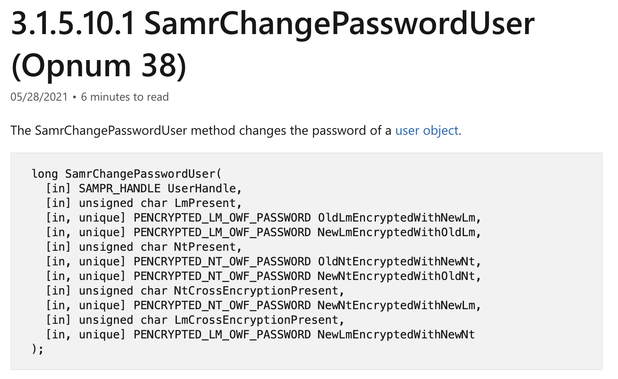This screenshot has width=618, height=379.
Task: Click the closing ");" of the code block
Action: [37, 349]
